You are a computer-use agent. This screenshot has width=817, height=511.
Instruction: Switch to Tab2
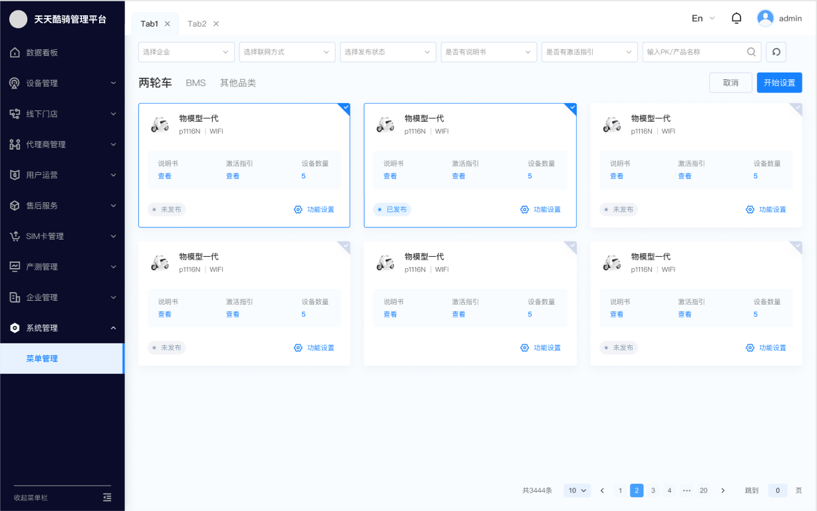197,24
